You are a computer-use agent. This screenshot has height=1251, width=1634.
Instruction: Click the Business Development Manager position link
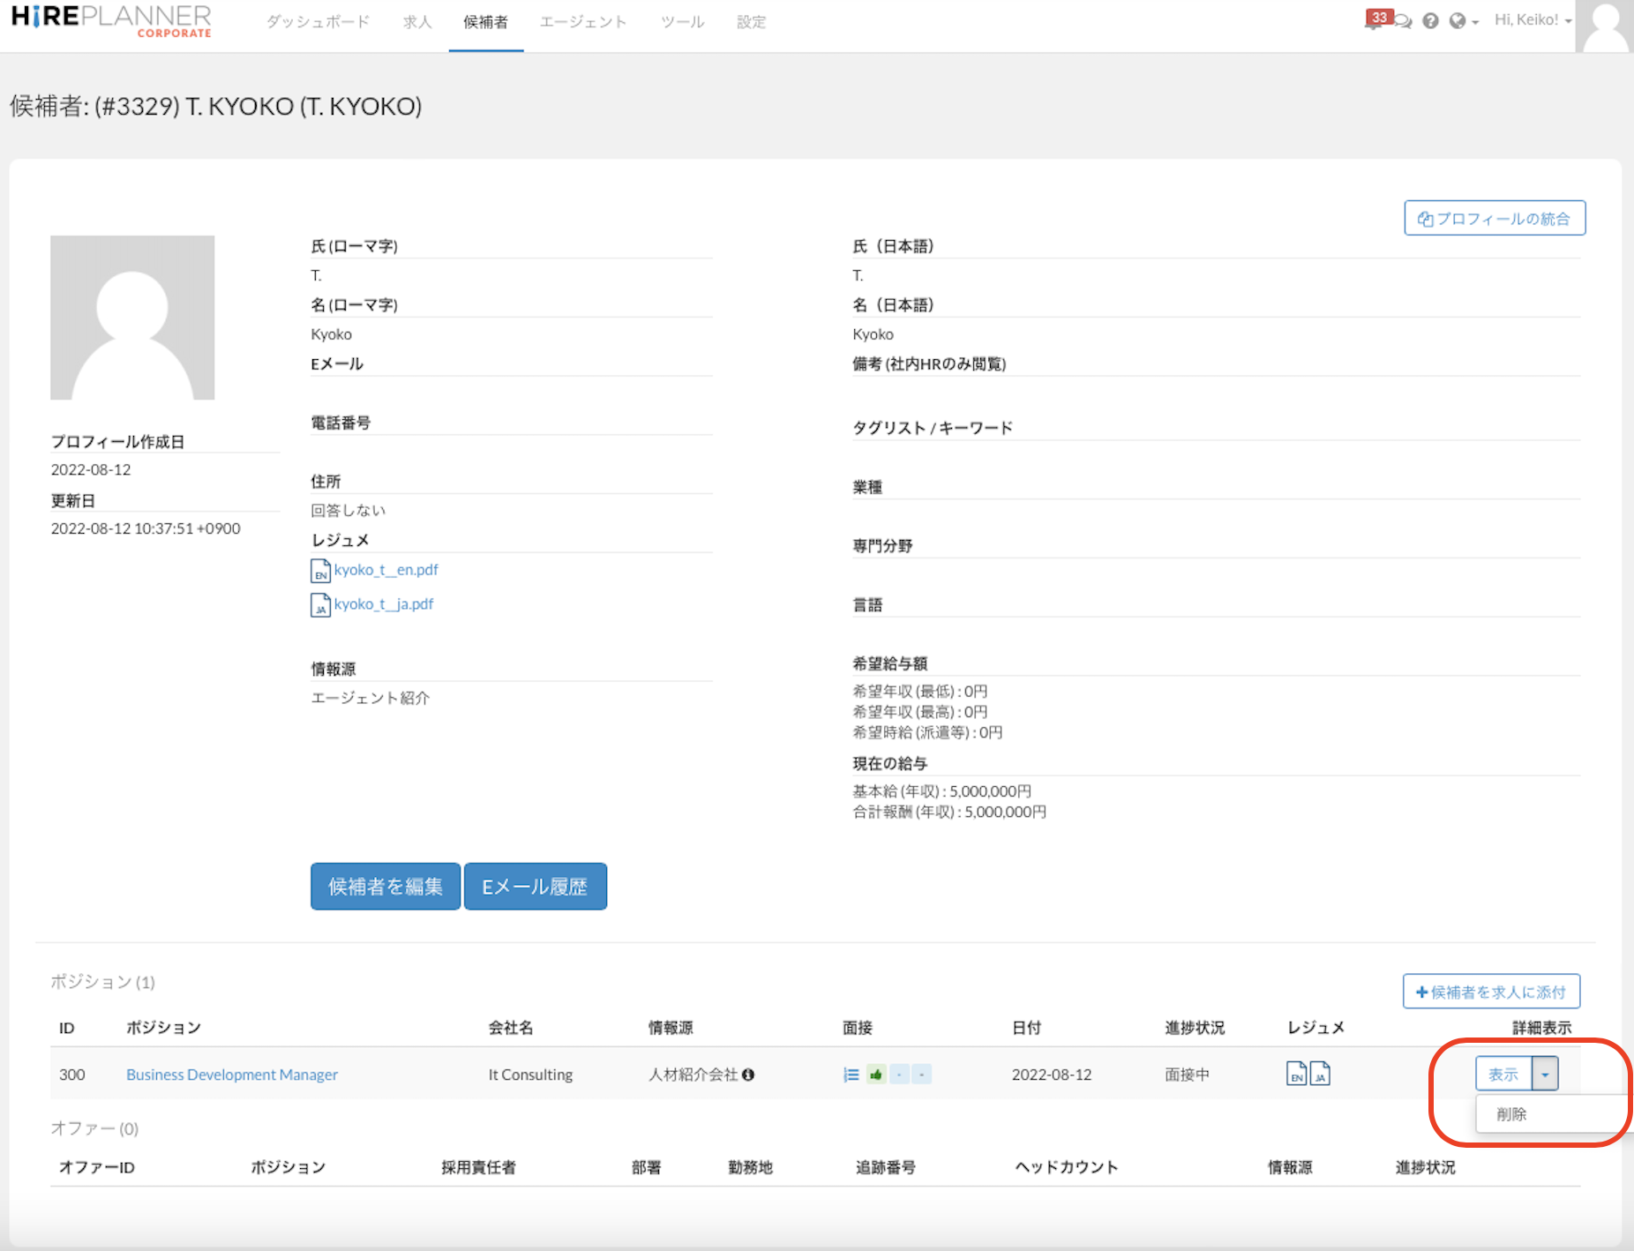pos(232,1075)
